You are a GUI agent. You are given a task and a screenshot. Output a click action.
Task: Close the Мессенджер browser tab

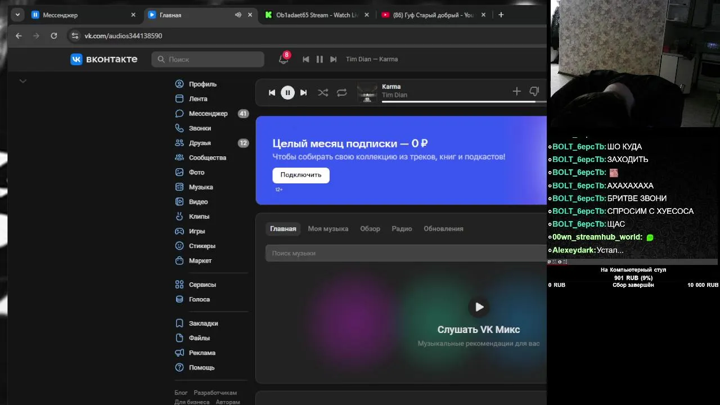[133, 15]
